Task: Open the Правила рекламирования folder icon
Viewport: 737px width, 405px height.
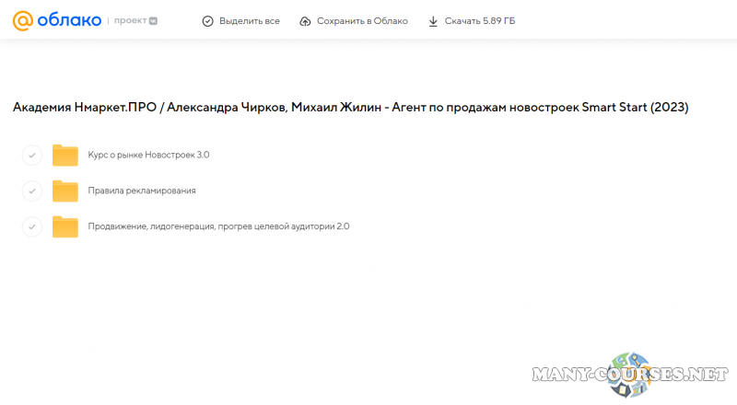Action: [65, 191]
